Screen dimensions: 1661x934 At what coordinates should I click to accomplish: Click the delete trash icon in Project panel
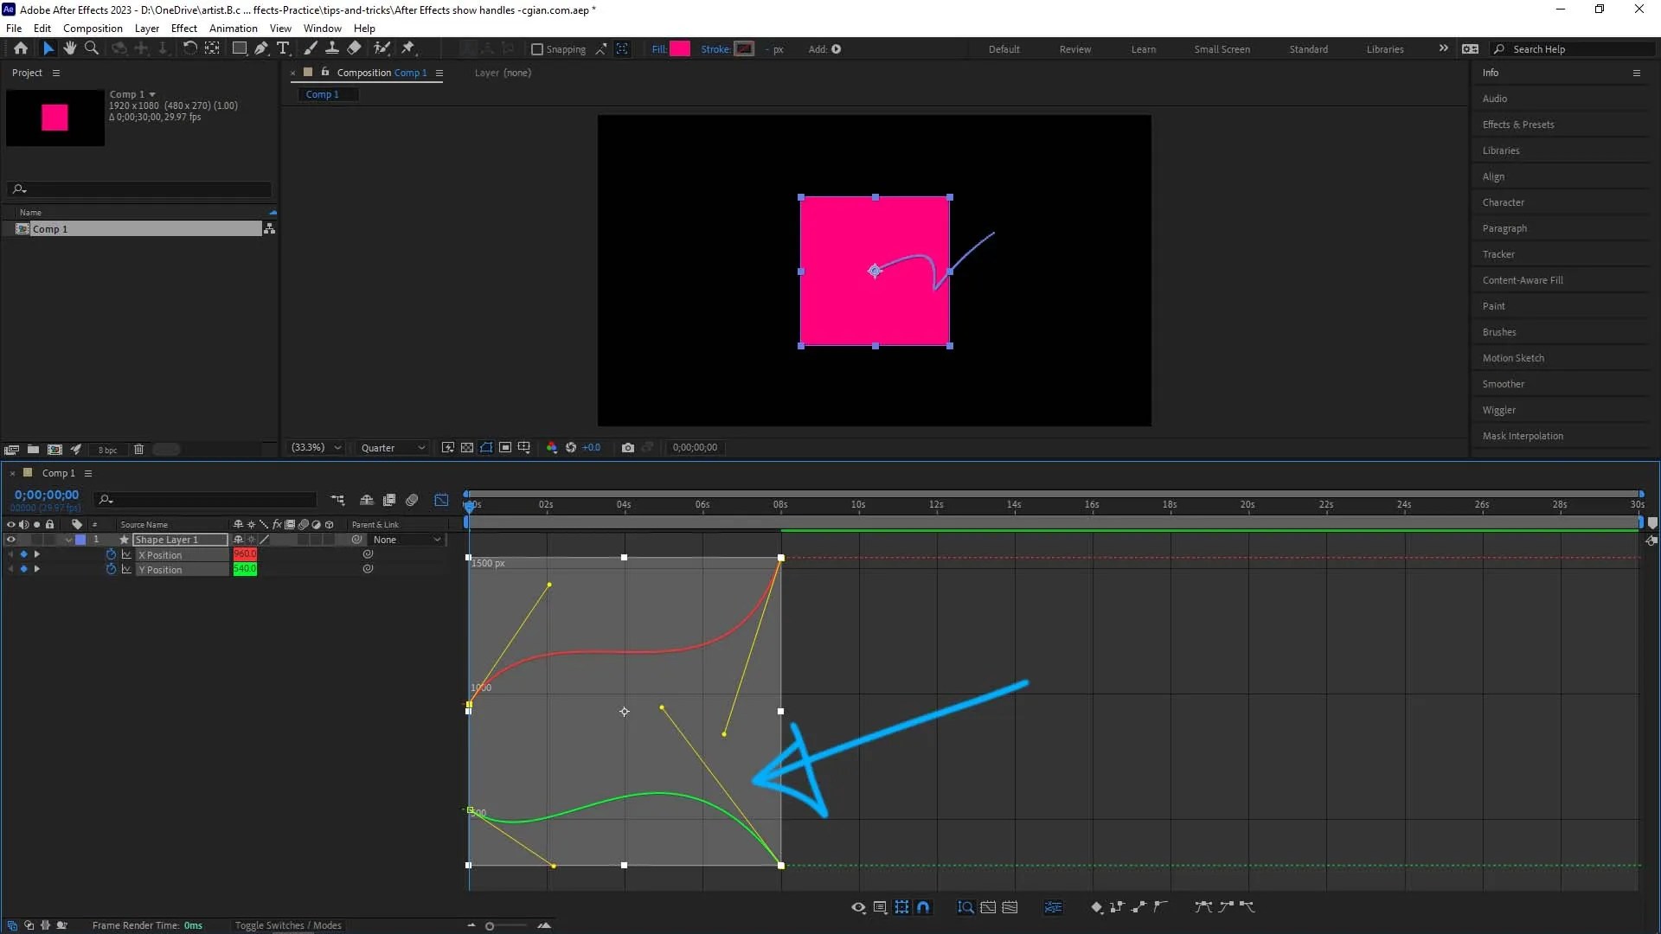(138, 450)
